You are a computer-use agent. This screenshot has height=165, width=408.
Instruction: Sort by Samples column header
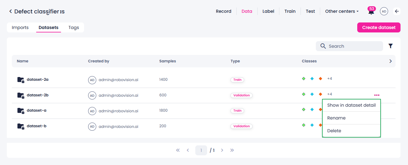(168, 61)
